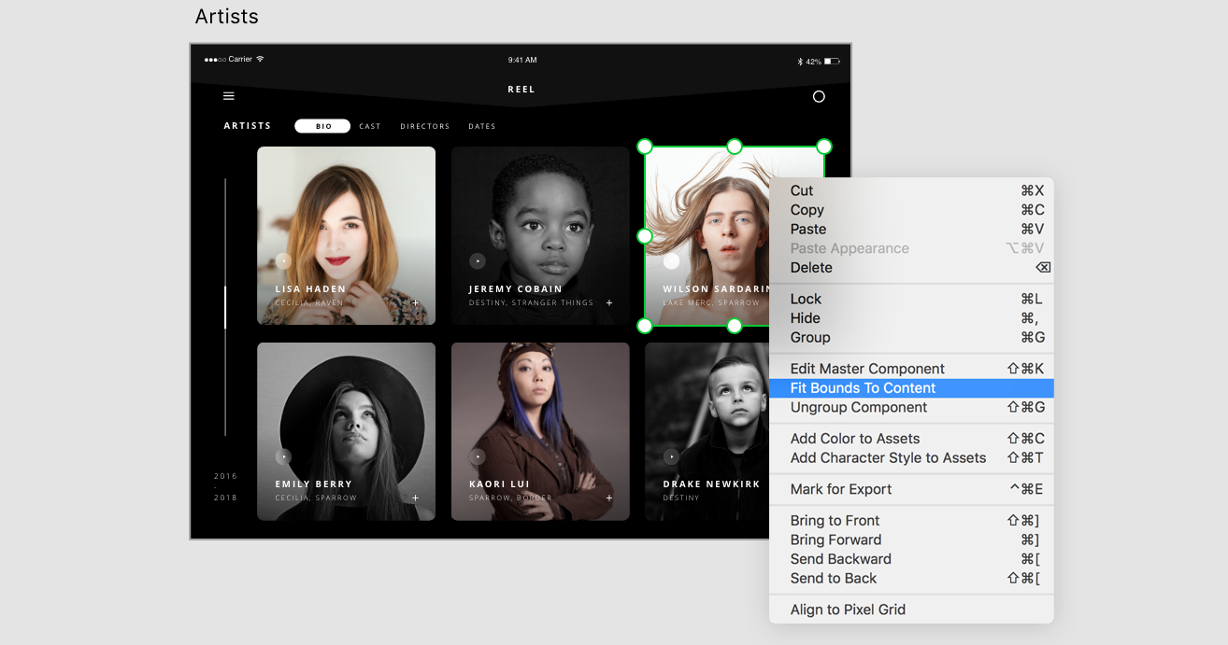Select the BIO tab pill

point(322,126)
